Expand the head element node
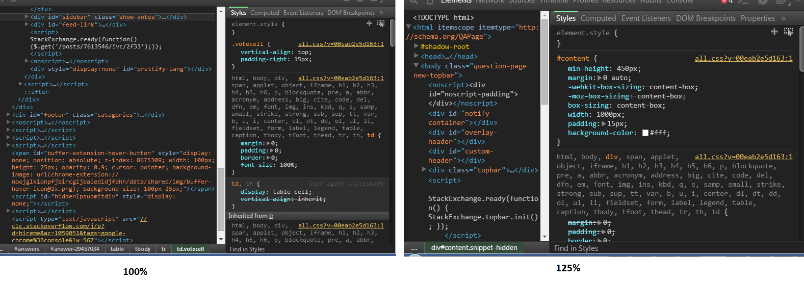The image size is (804, 281). (x=417, y=56)
